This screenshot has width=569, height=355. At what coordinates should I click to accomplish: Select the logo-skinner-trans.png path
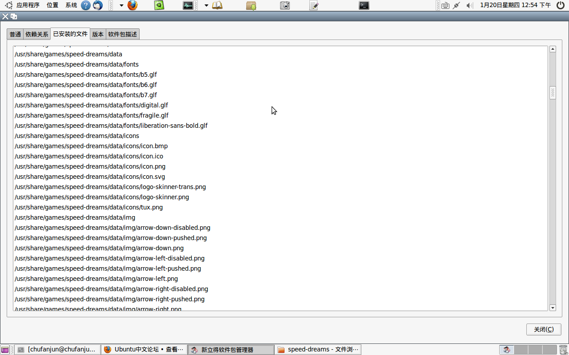pyautogui.click(x=110, y=187)
